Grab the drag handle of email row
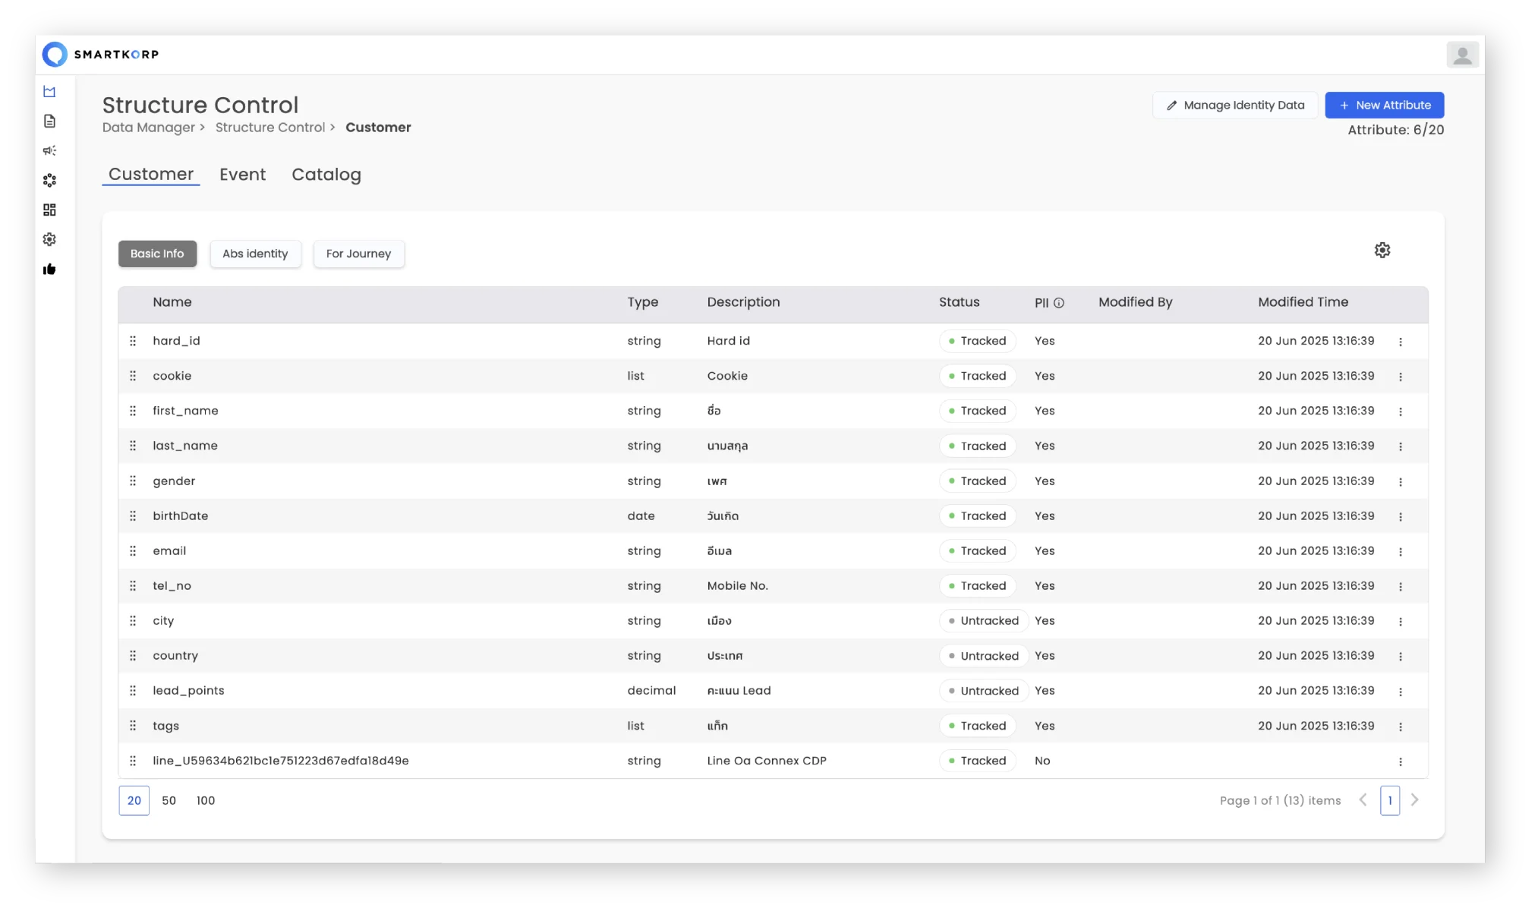The width and height of the screenshot is (1538, 911). point(133,550)
